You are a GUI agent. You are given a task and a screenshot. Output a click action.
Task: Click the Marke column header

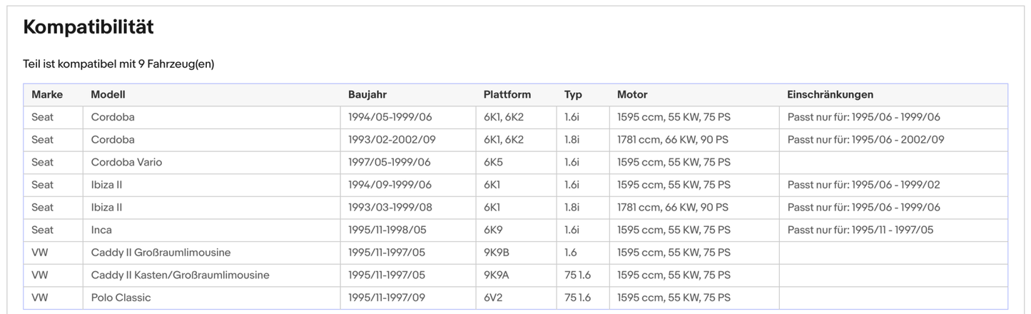tap(47, 95)
